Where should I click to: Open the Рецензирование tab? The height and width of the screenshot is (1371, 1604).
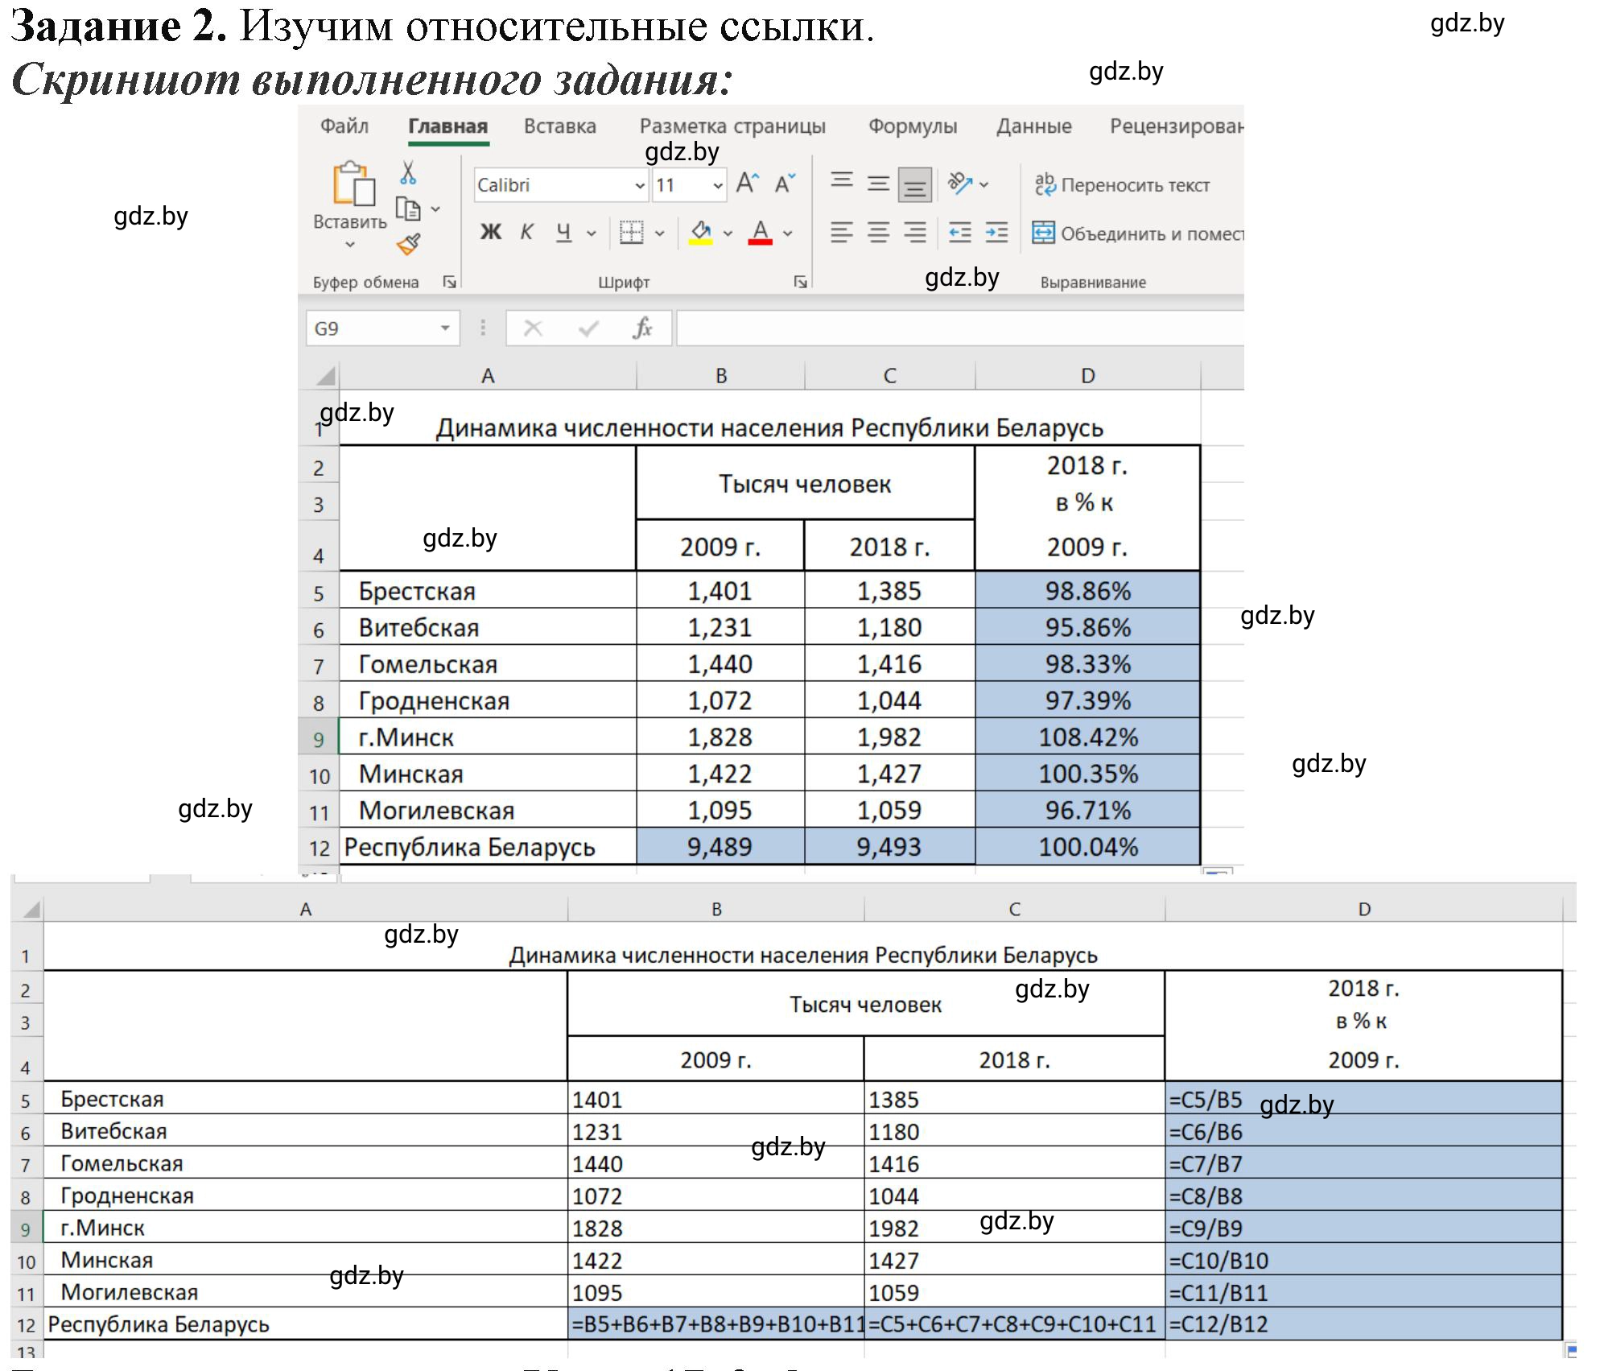click(1177, 126)
